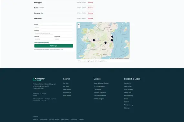Open the List Your Services link
The image size is (184, 122).
54,119
